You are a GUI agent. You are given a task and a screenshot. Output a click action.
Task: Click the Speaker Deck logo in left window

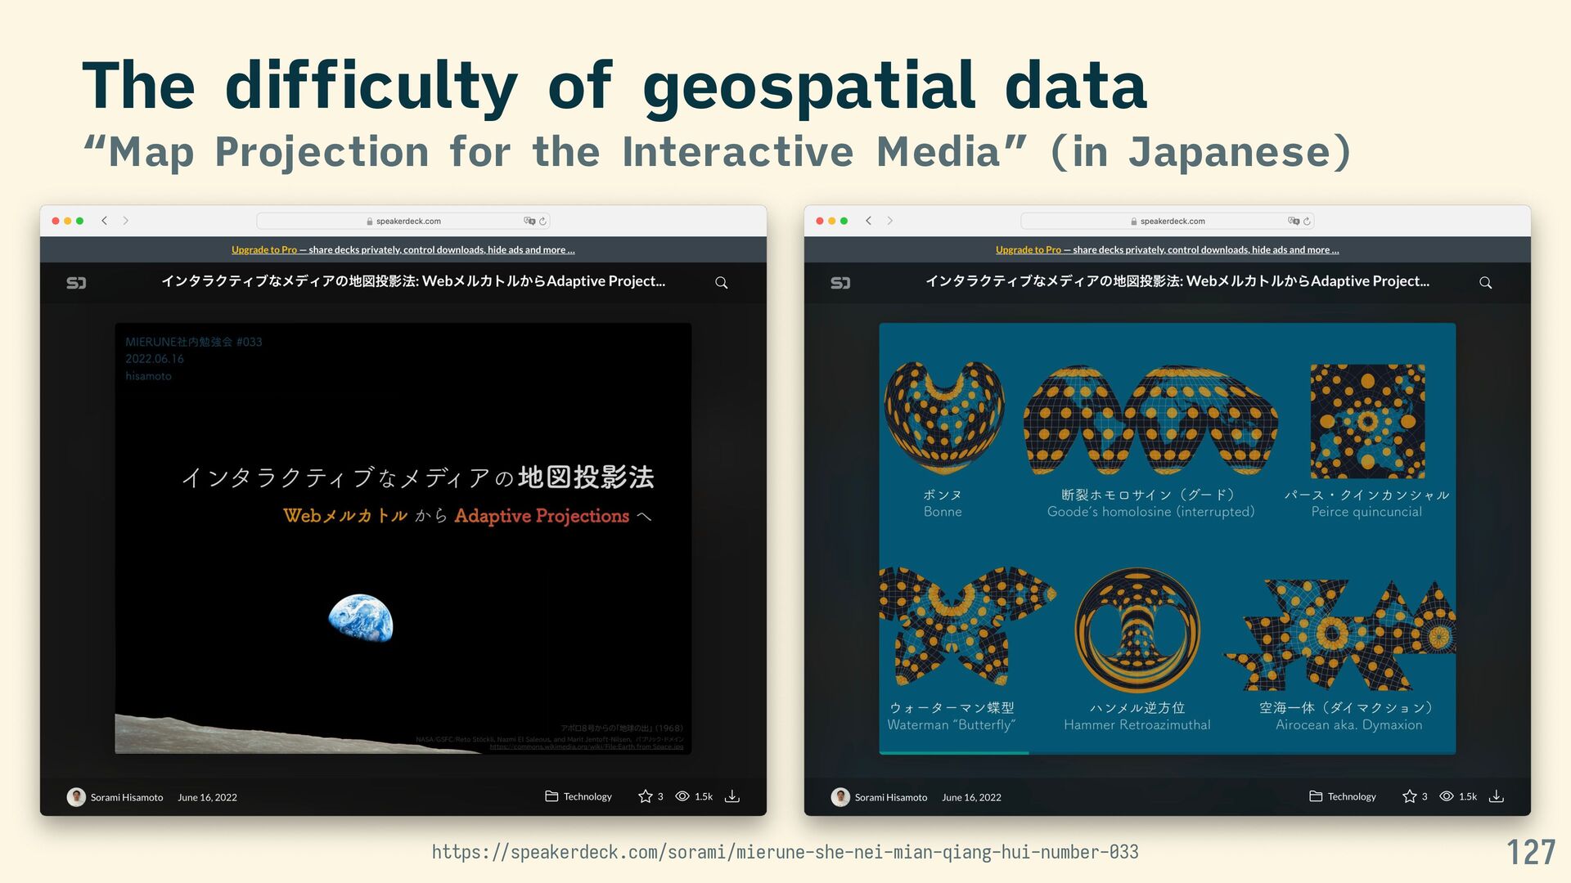coord(76,282)
